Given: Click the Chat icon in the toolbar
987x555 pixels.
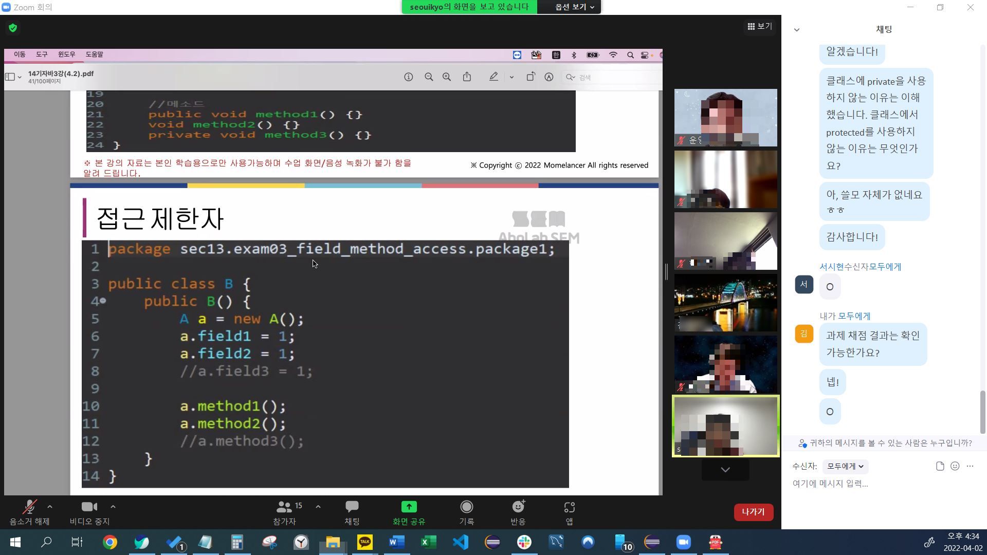Looking at the screenshot, I should pyautogui.click(x=352, y=512).
